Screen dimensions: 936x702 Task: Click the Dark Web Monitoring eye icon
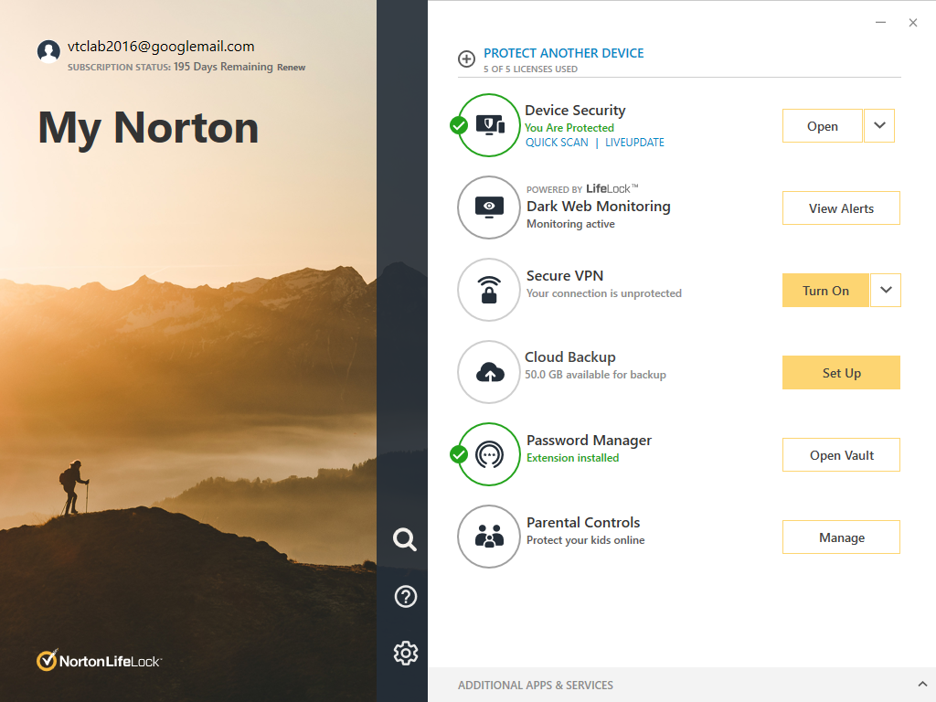point(489,207)
